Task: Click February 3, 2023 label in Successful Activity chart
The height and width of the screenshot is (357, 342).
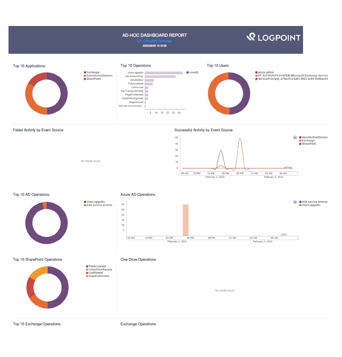Action: [x=274, y=177]
